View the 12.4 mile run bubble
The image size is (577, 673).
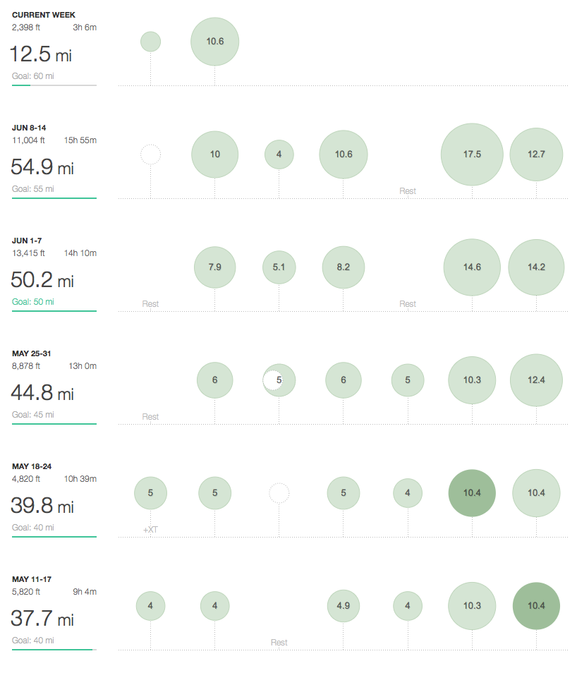point(536,380)
